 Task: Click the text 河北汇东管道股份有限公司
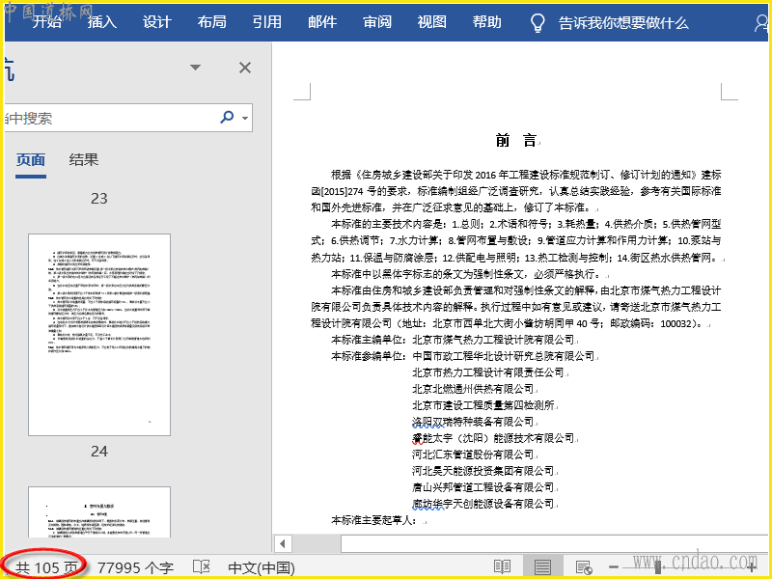[x=473, y=455]
